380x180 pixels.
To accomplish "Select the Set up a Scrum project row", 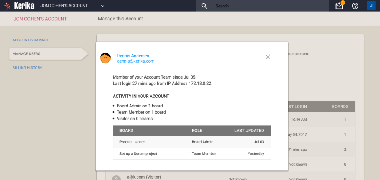I will [192, 154].
